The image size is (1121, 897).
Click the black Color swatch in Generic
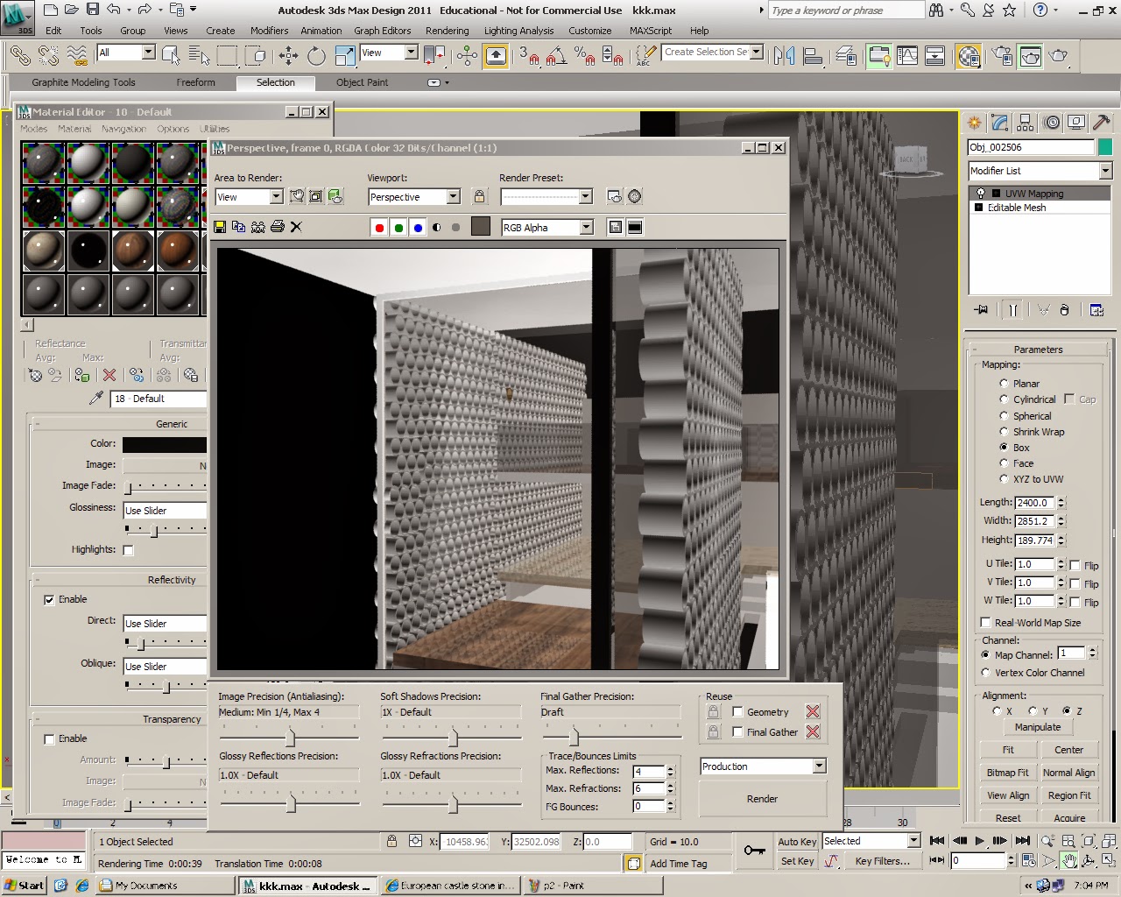coord(165,445)
